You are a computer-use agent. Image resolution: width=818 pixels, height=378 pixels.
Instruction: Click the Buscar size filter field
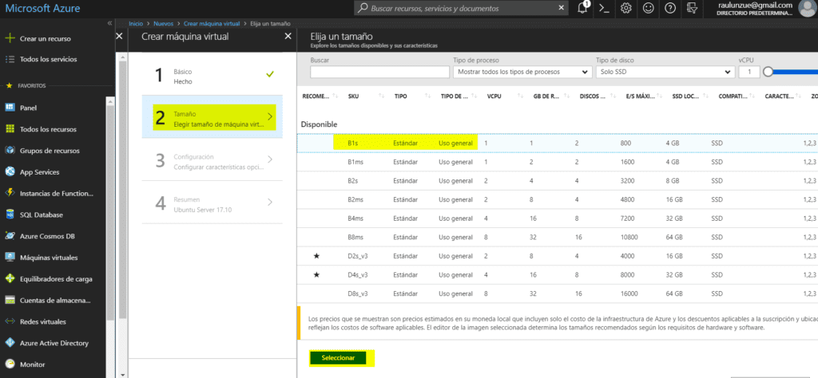[x=379, y=73]
